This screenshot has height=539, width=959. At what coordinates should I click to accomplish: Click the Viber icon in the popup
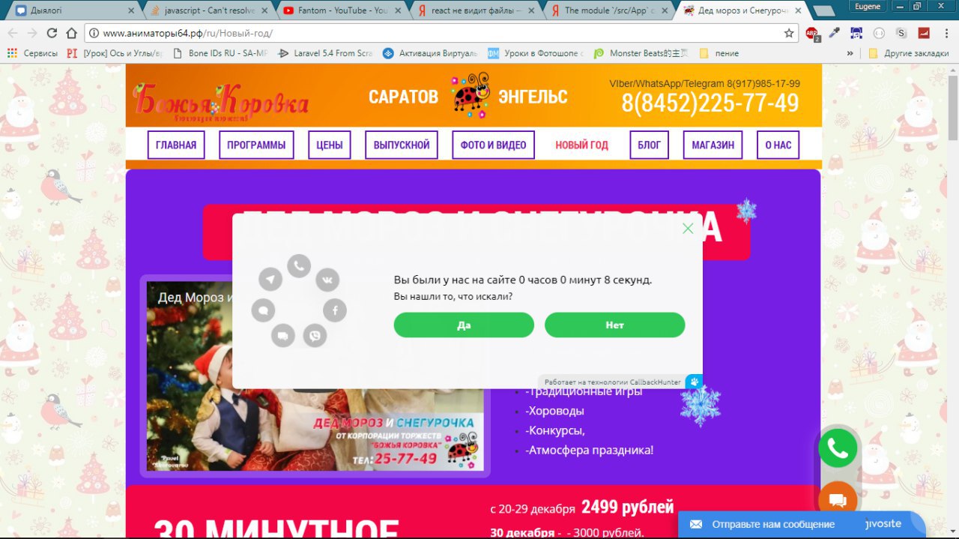click(315, 336)
